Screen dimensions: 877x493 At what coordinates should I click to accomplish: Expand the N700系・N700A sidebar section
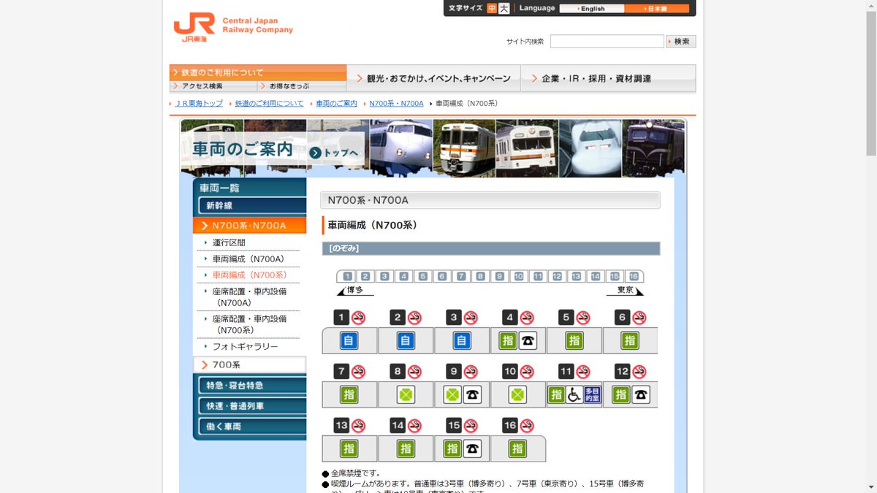point(250,225)
